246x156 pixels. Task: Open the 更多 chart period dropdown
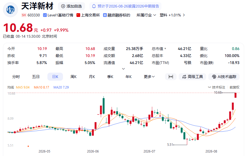click(149, 77)
